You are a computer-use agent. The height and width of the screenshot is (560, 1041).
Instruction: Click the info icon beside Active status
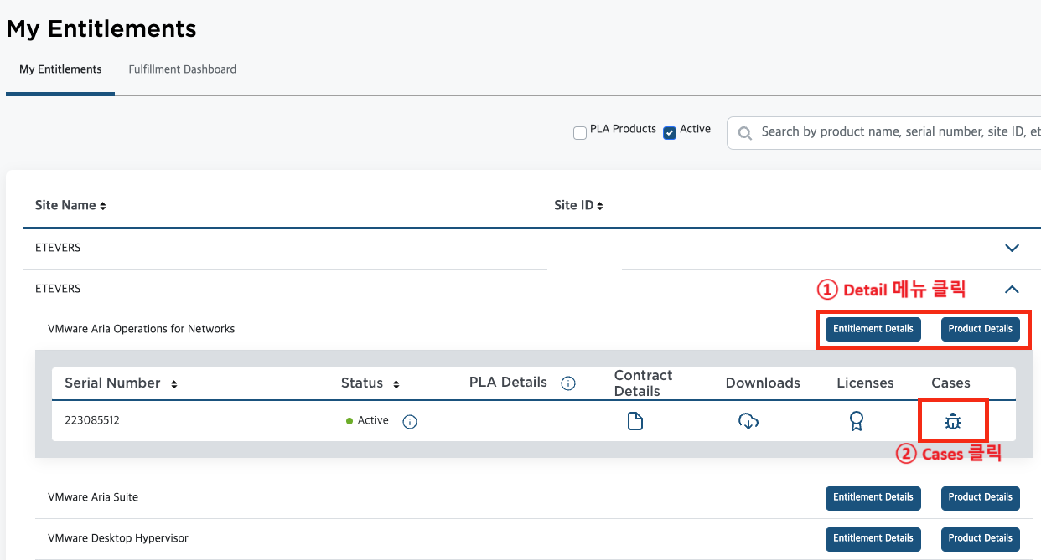pyautogui.click(x=410, y=421)
